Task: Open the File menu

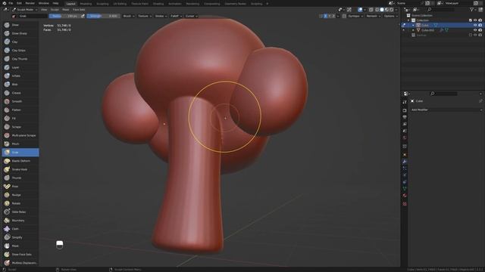Action: [x=11, y=3]
